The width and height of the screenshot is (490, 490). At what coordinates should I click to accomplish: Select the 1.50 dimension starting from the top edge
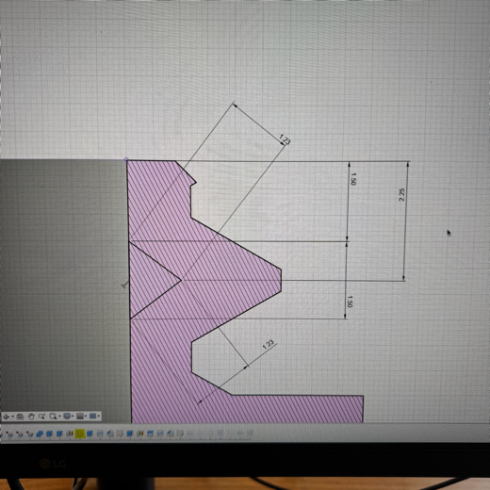[x=352, y=179]
